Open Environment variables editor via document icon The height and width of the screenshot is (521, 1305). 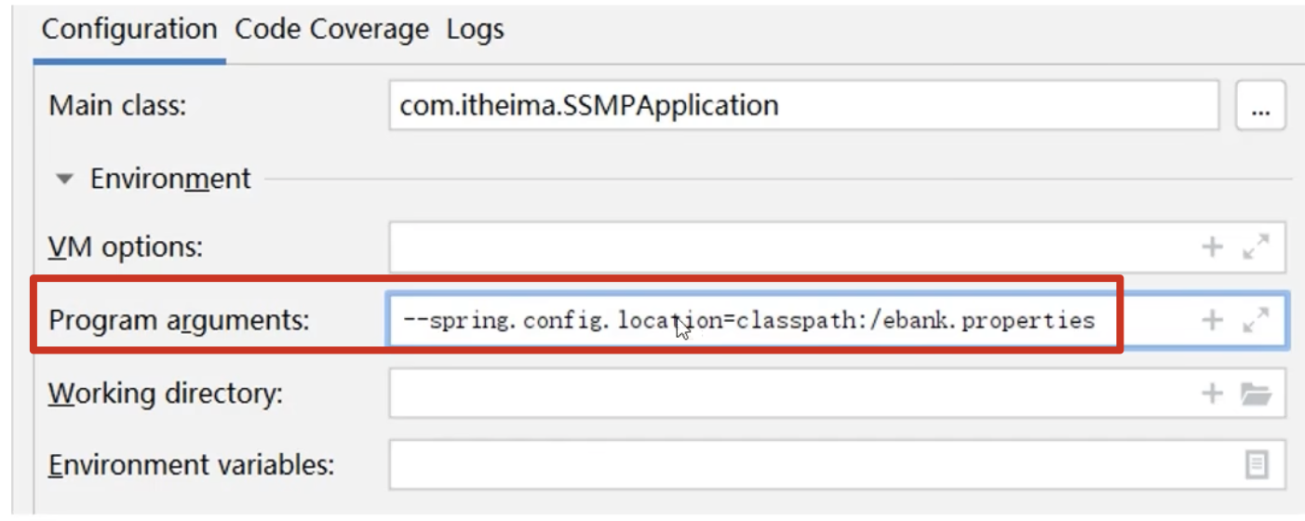(x=1257, y=464)
